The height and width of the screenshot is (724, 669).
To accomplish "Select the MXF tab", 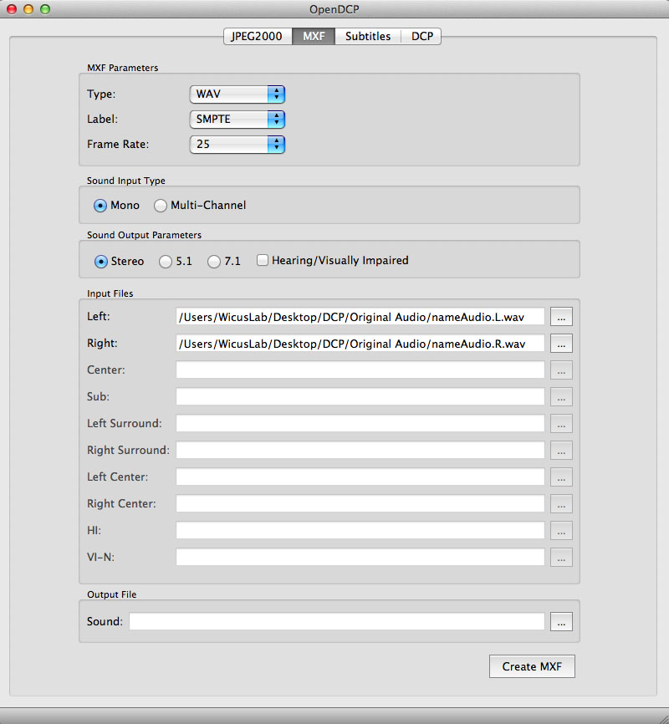I will click(314, 36).
